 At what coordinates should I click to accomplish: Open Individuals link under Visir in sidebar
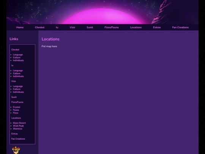[18, 92]
